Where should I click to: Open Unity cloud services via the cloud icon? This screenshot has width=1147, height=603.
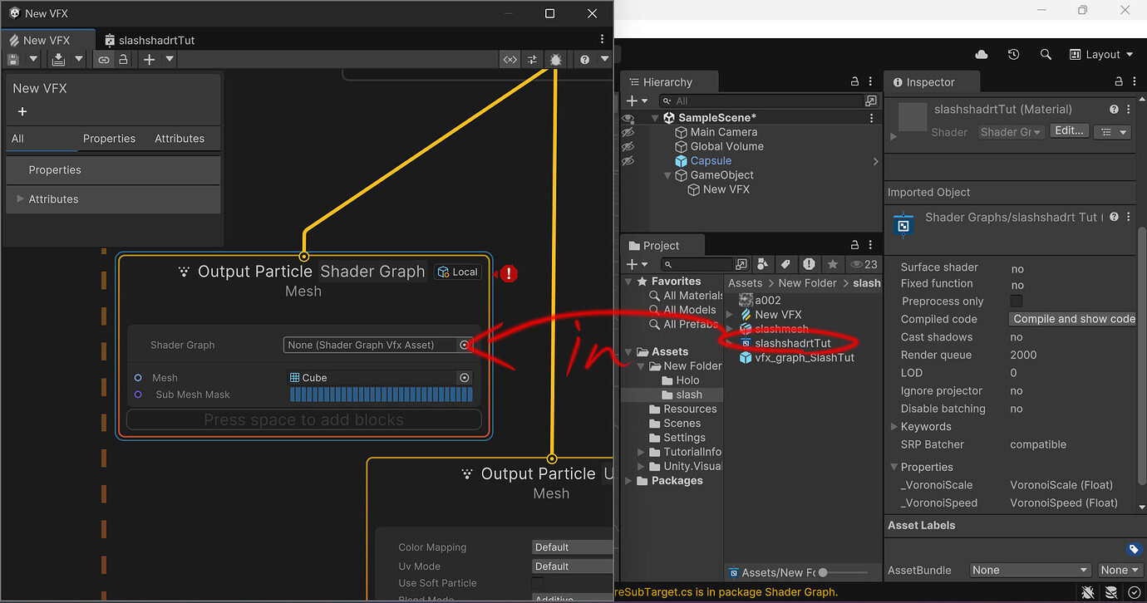(981, 53)
